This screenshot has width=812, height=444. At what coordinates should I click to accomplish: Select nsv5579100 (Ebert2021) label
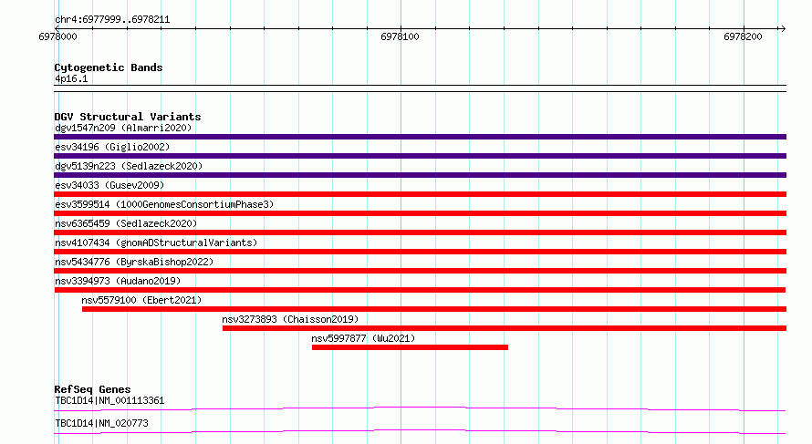click(141, 300)
